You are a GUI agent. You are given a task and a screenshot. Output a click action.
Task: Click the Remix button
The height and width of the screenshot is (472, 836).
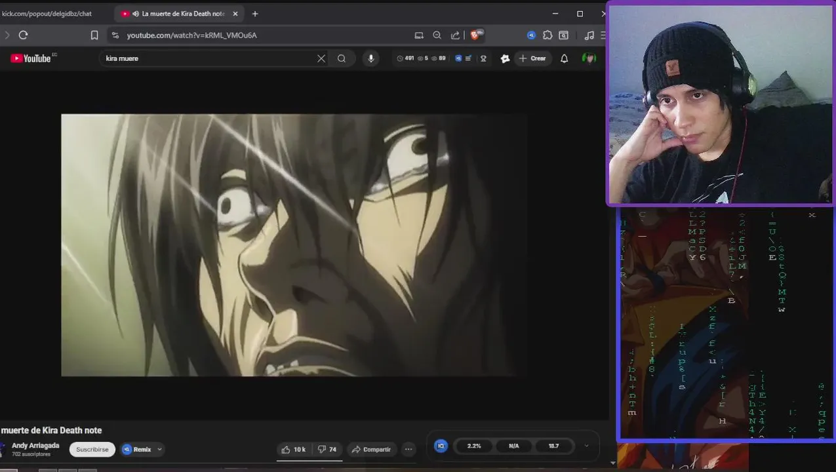(x=137, y=449)
